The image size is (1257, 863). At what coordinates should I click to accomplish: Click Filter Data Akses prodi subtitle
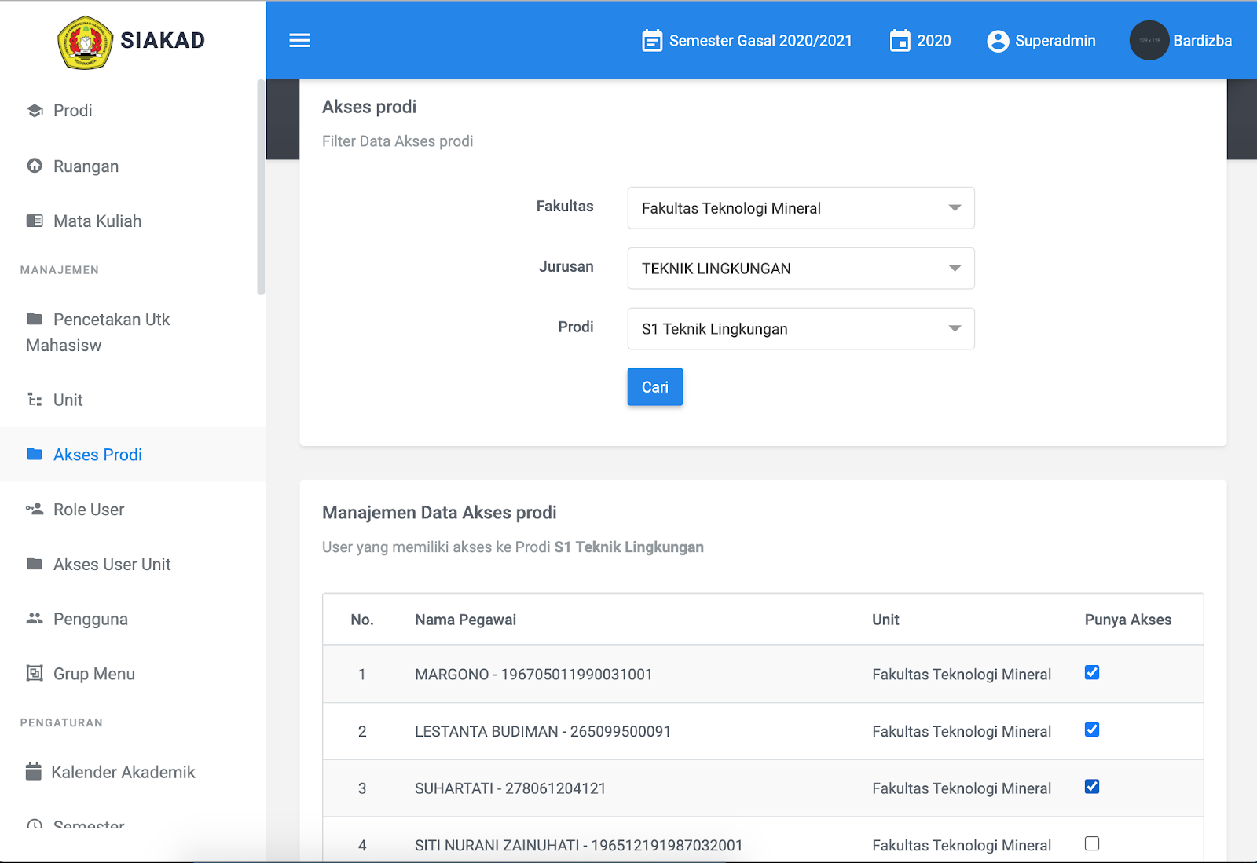pyautogui.click(x=398, y=141)
